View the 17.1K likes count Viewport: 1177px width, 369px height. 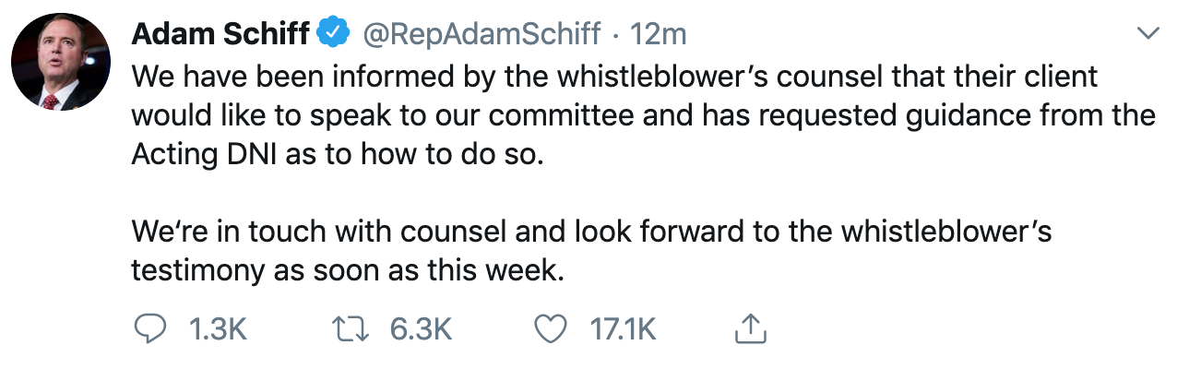(x=623, y=328)
